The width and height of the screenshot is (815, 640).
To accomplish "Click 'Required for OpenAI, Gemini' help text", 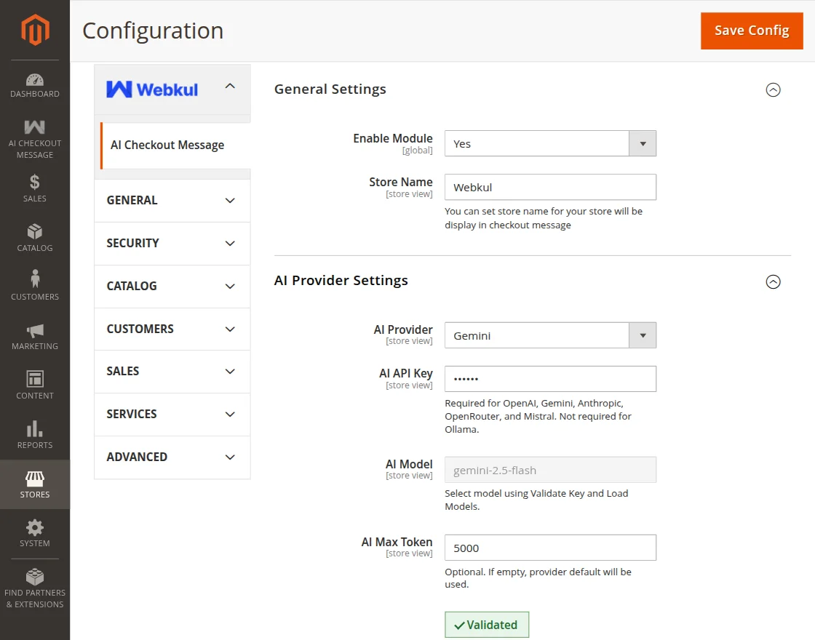I will 538,416.
